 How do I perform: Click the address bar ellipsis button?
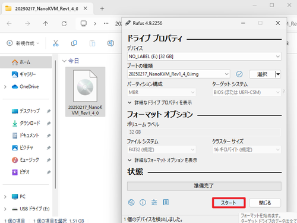pyautogui.click(x=106, y=23)
